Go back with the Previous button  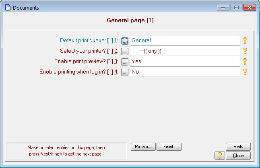click(x=143, y=147)
